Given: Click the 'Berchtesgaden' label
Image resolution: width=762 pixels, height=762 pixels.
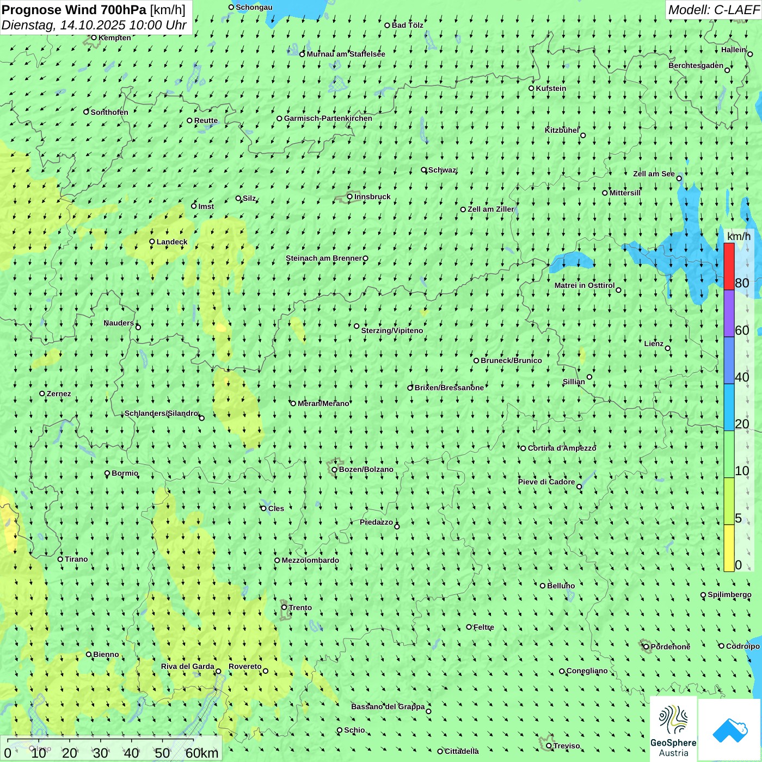Looking at the screenshot, I should (696, 65).
